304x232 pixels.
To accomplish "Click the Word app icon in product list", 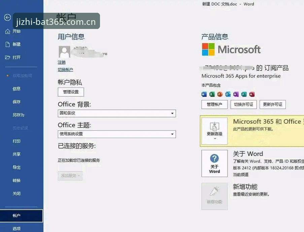I will [x=204, y=94].
